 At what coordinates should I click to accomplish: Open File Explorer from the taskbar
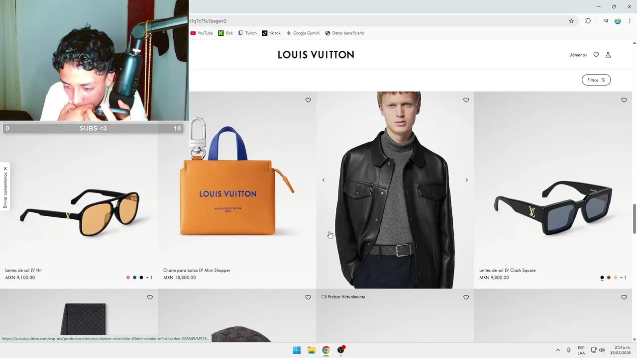click(x=311, y=350)
